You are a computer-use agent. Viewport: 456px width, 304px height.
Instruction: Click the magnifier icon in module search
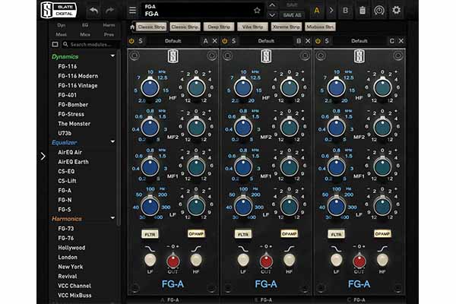click(x=65, y=45)
